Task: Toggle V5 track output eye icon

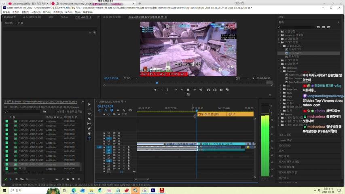Action: click(x=119, y=133)
